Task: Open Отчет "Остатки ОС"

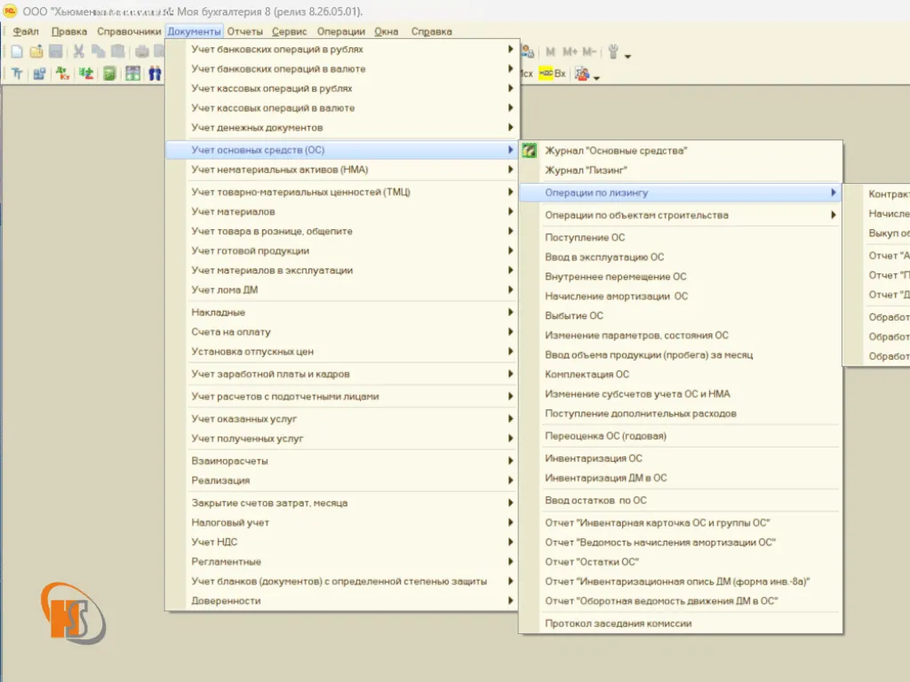Action: tap(680, 562)
